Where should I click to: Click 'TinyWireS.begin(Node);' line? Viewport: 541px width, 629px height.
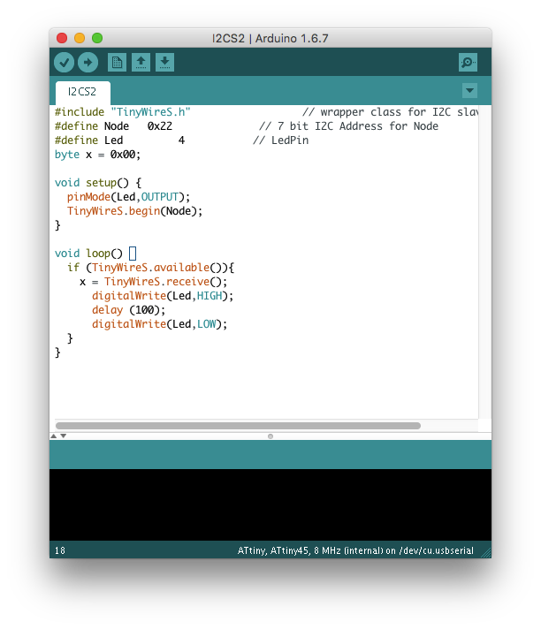coord(135,211)
